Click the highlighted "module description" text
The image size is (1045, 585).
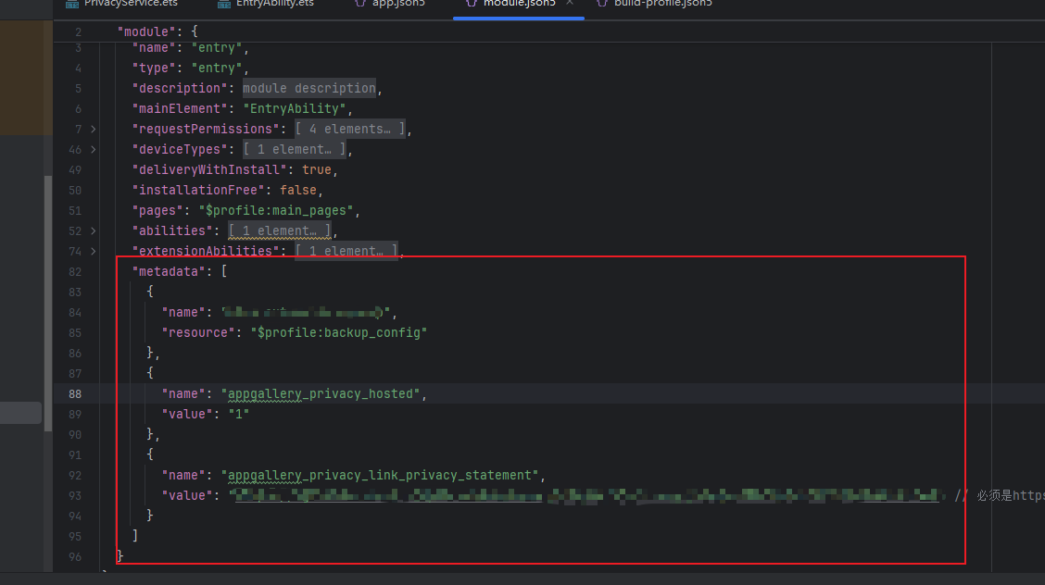(x=309, y=89)
